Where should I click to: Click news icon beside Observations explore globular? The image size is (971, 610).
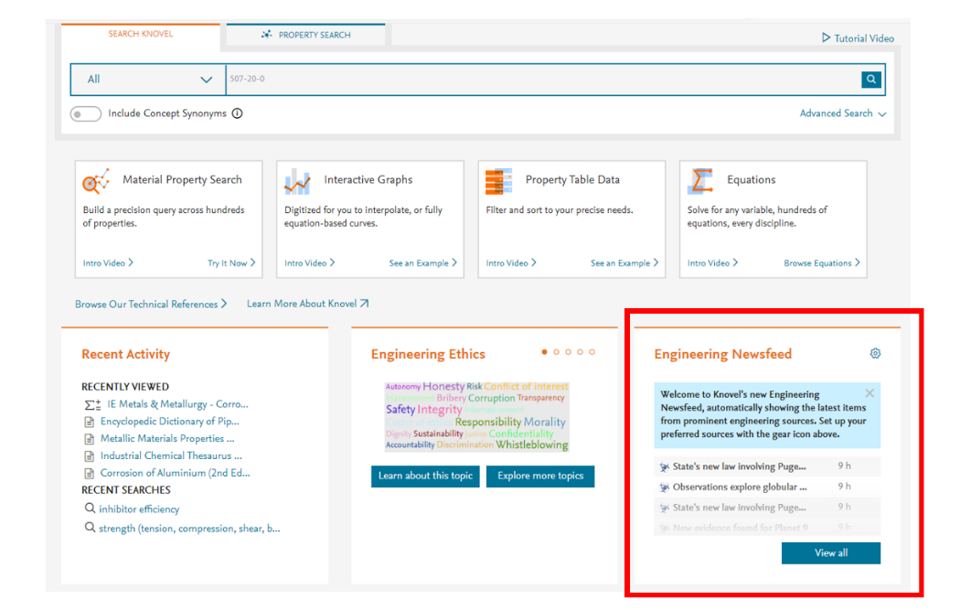[665, 487]
